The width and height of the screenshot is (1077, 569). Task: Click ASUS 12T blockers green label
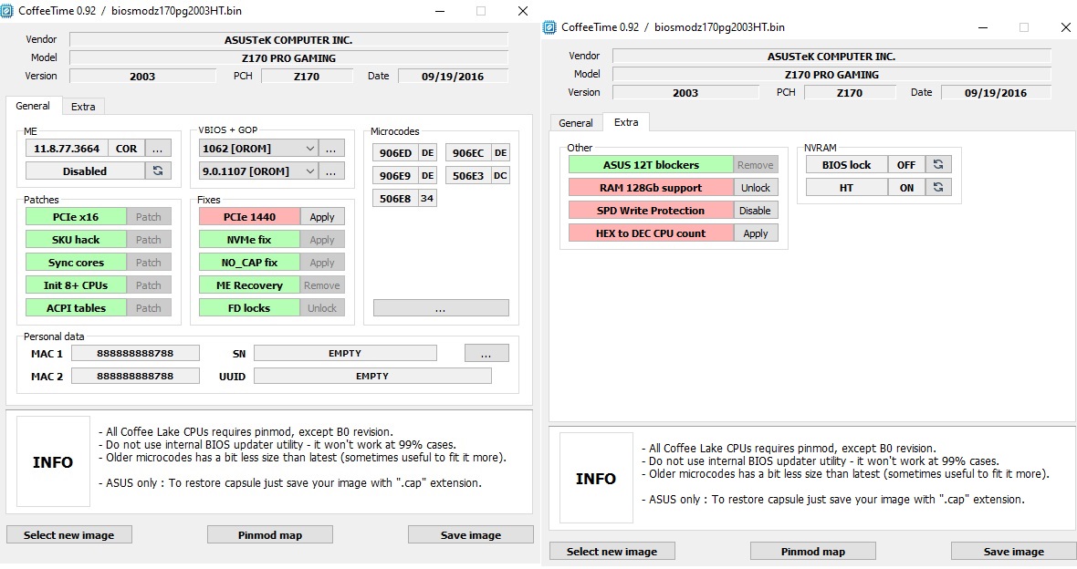(x=651, y=165)
